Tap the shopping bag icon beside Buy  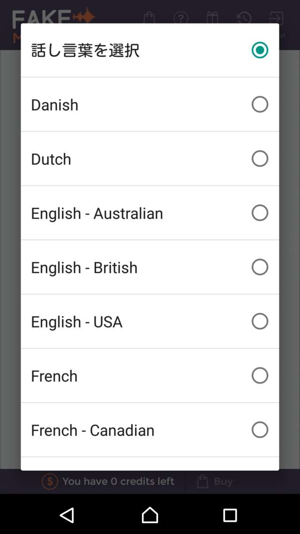pos(202,481)
